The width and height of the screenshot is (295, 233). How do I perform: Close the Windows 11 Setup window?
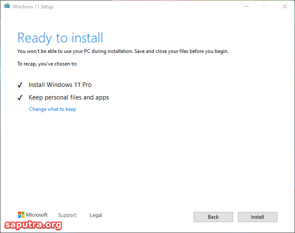tap(285, 7)
